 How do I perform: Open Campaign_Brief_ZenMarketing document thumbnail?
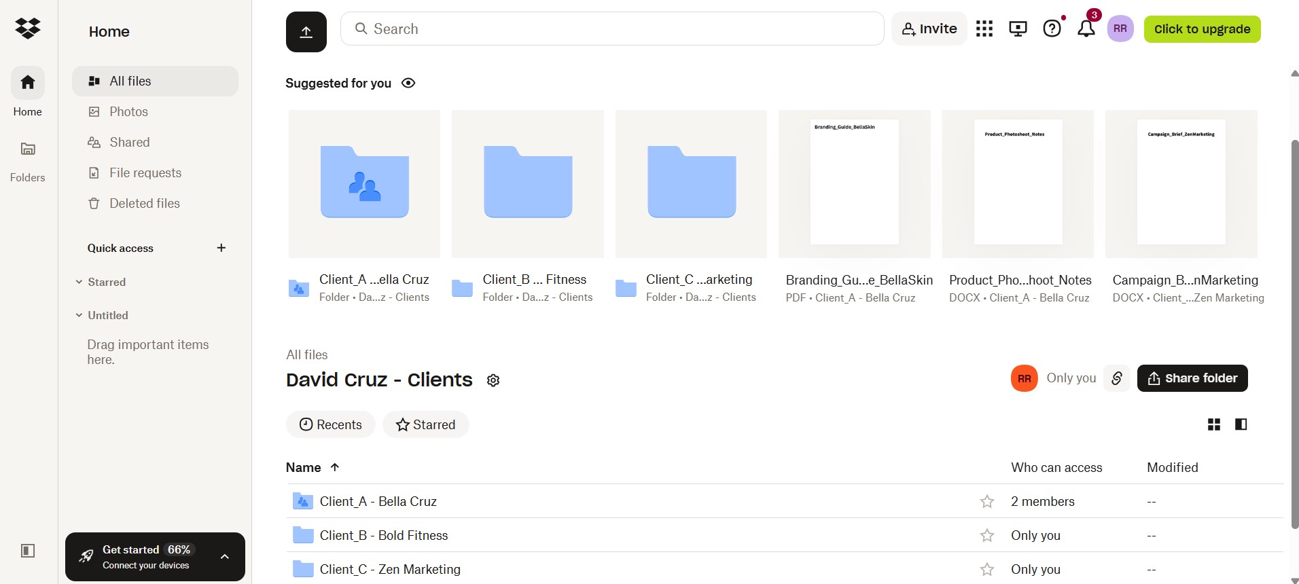(1181, 184)
